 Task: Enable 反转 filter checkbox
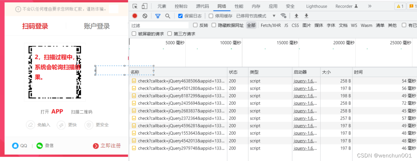pos(195,25)
